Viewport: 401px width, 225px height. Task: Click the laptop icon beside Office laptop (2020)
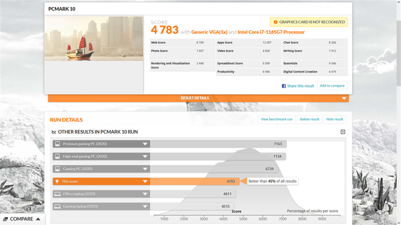coord(58,194)
